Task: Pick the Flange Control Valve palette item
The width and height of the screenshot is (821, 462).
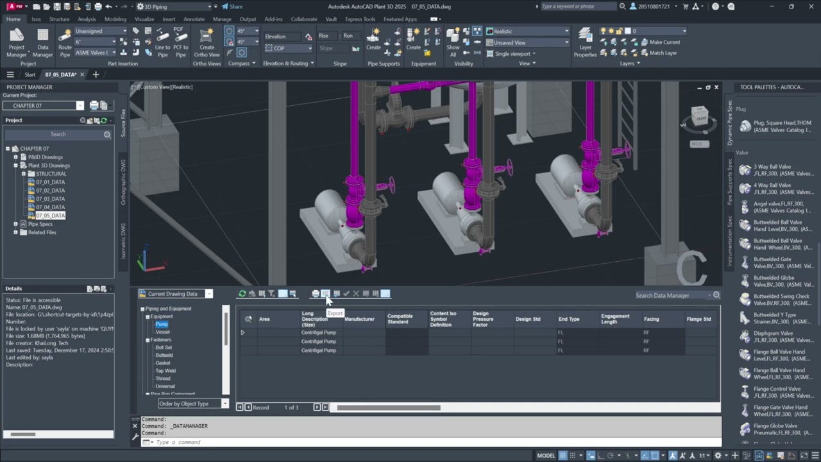Action: click(775, 392)
